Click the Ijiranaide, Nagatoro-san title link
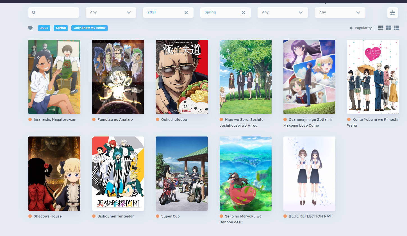The width and height of the screenshot is (407, 236). (55, 120)
